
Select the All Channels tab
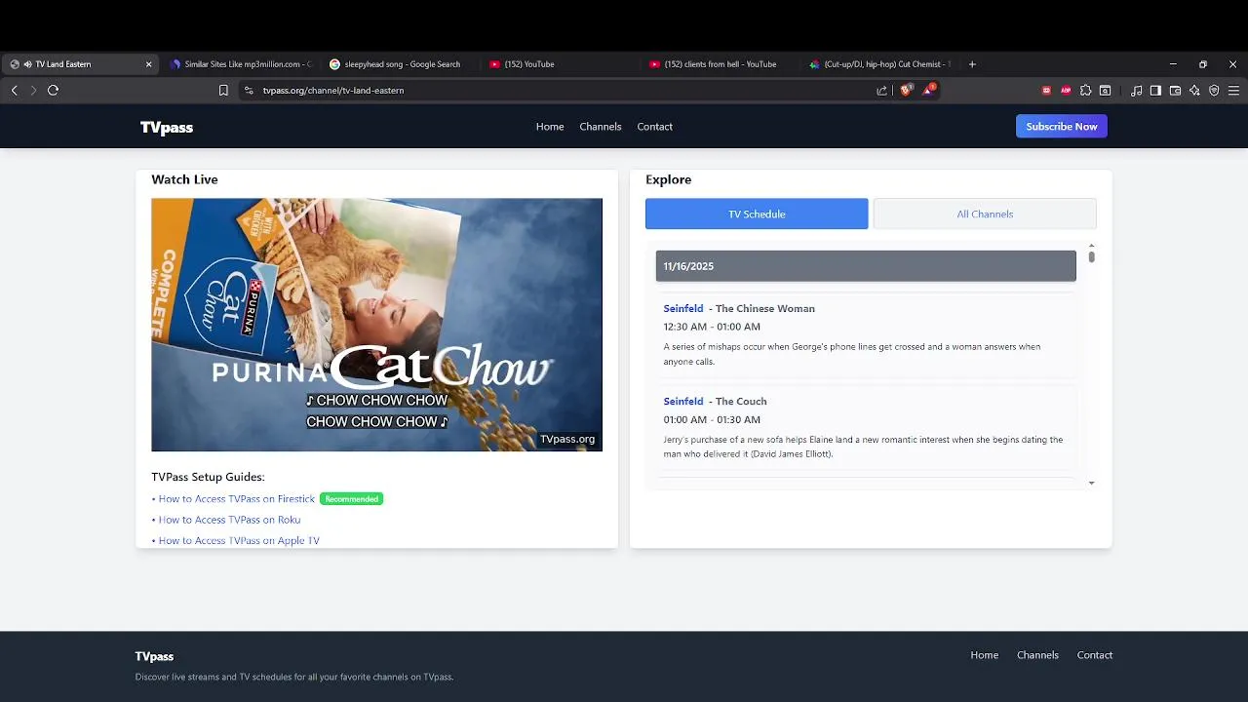[985, 214]
